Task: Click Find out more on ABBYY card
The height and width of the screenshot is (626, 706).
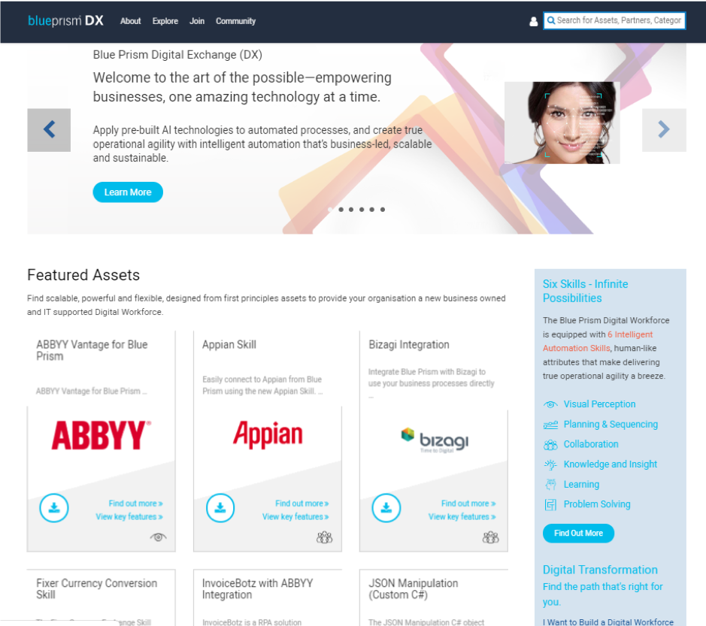Action: tap(135, 504)
